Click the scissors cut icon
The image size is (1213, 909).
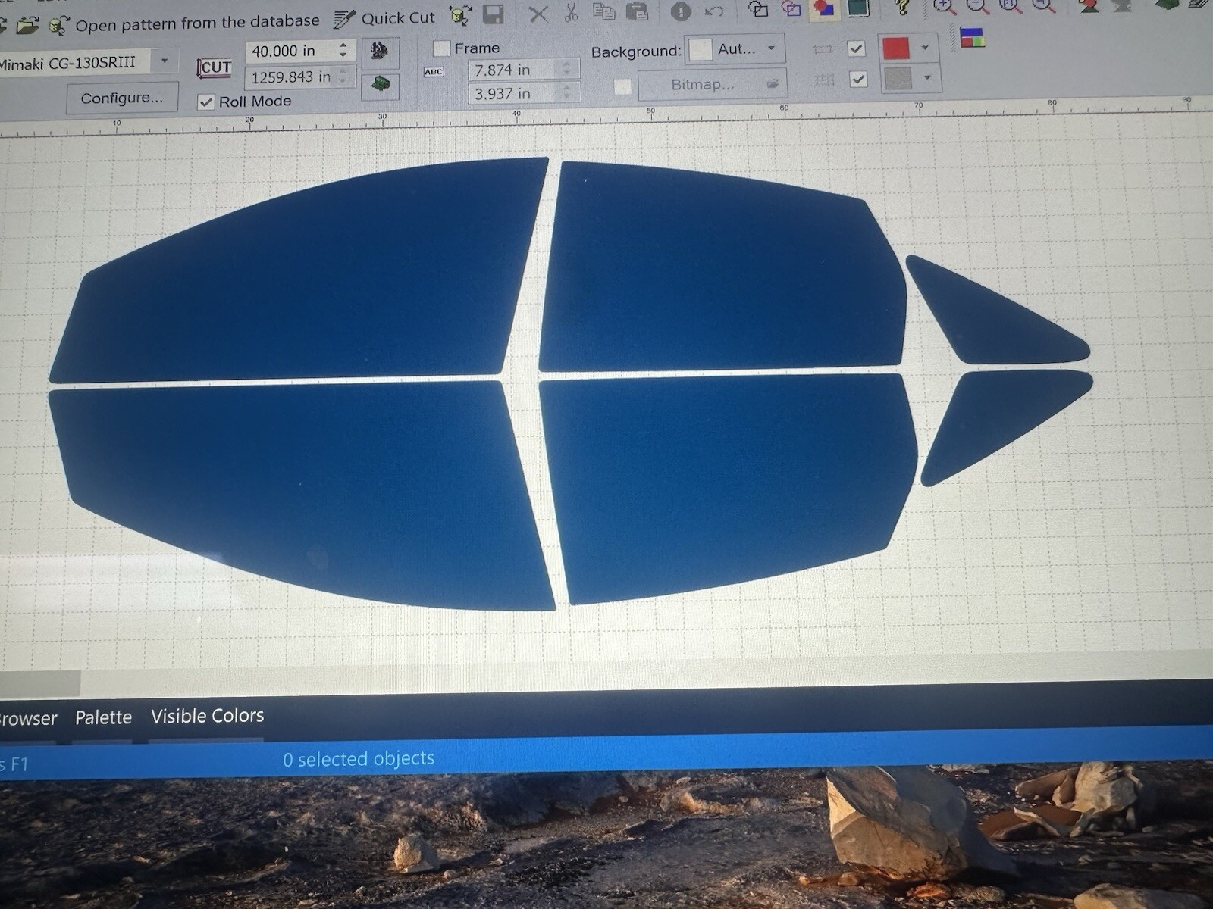[x=572, y=12]
